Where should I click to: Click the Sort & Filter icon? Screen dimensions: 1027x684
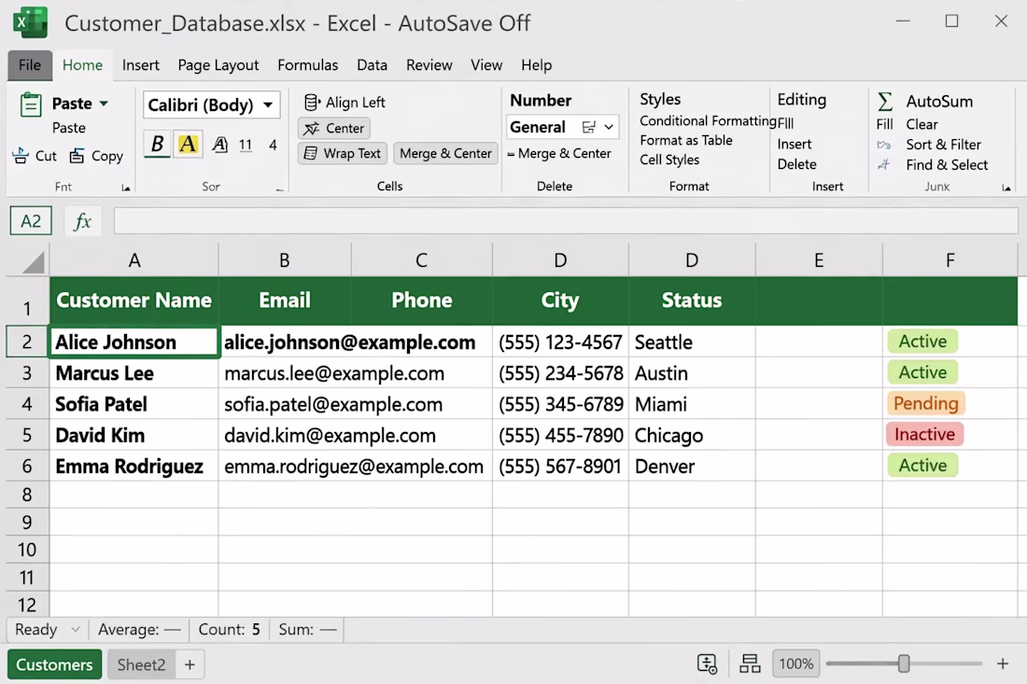pyautogui.click(x=884, y=145)
